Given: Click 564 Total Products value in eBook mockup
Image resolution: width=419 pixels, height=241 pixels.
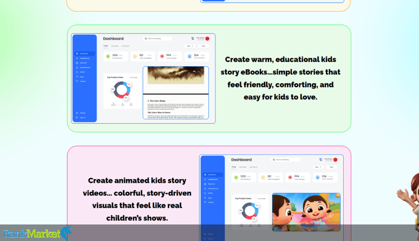Looking at the screenshot, I should (168, 55).
